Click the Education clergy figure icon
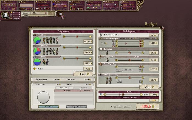 click(x=107, y=53)
